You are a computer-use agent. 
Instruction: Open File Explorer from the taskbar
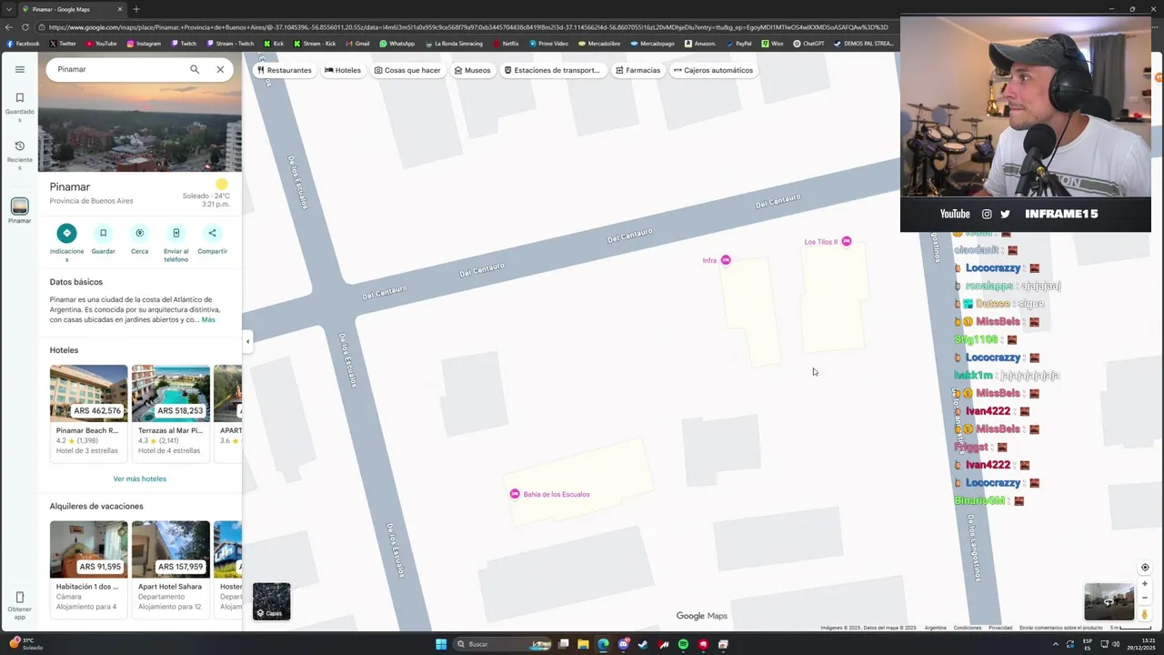[x=583, y=644]
